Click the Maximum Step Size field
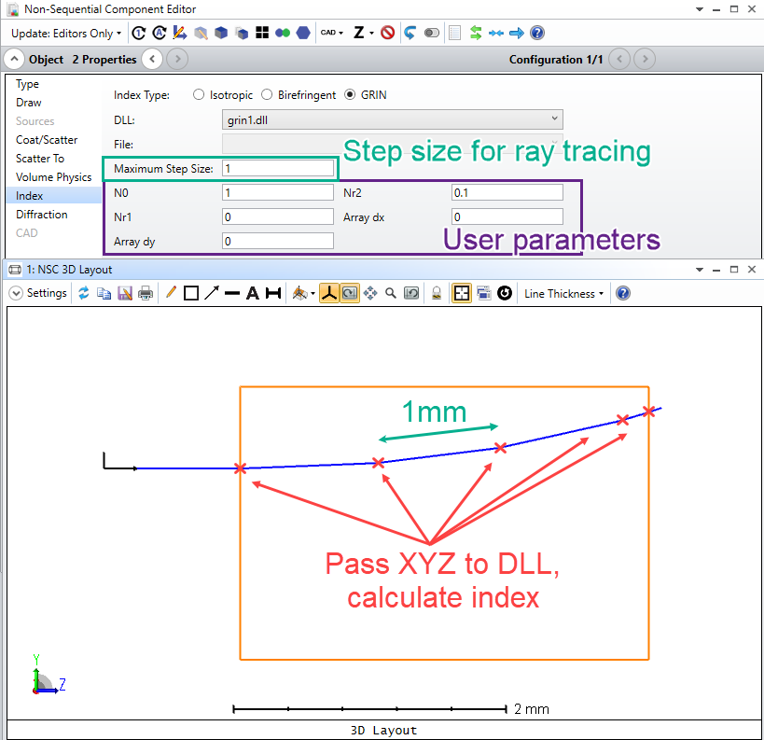The width and height of the screenshot is (764, 740). click(x=278, y=168)
